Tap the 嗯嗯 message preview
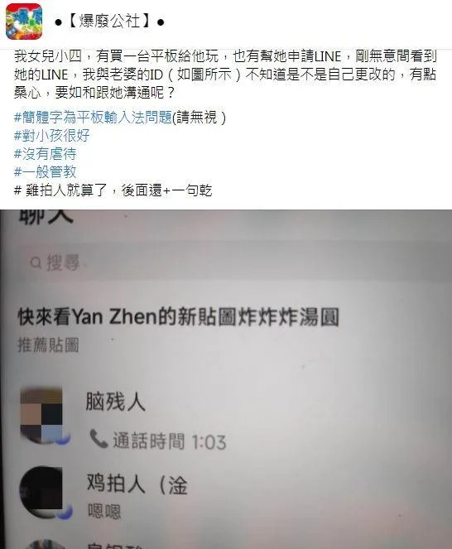 (x=104, y=512)
